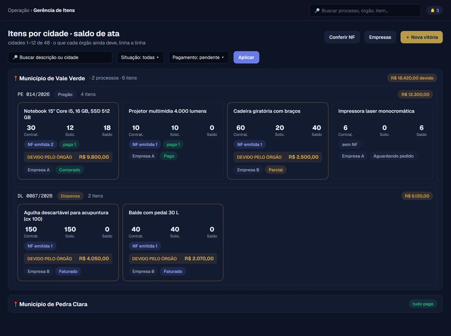Click the NF emitida 2 badge on Notebook card
The image size is (451, 336).
40,144
